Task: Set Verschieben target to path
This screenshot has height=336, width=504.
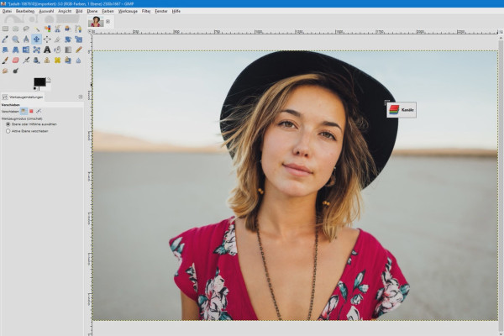Action: [x=39, y=111]
